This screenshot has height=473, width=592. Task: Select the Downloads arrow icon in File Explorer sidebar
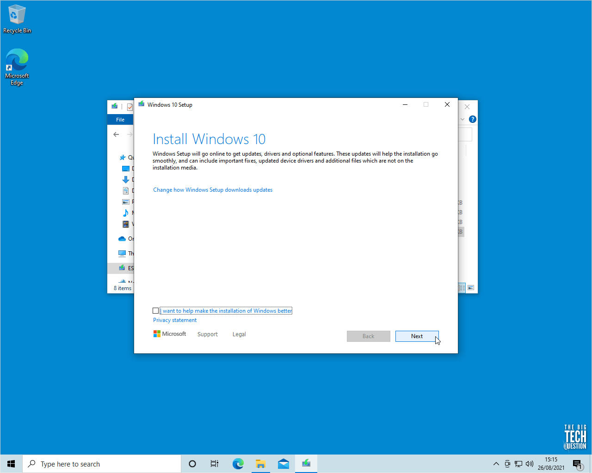[x=125, y=180]
